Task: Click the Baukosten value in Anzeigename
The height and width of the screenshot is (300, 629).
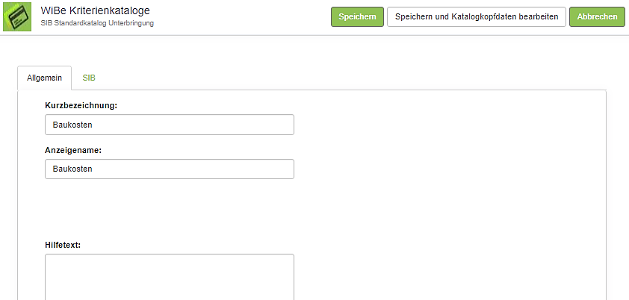Action: pos(72,169)
